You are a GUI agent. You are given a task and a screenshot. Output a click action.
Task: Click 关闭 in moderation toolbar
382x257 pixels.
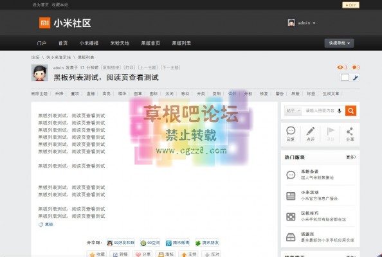coord(169,94)
